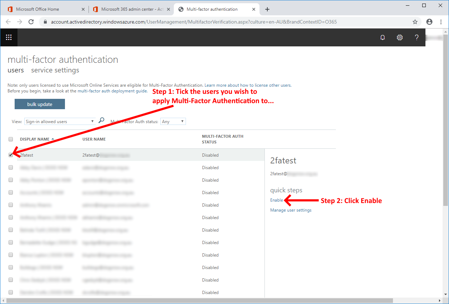449x304 pixels.
Task: Open the Chrome profile avatar icon
Action: click(x=429, y=22)
